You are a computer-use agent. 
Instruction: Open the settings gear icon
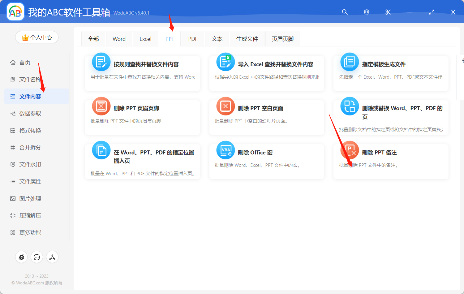pyautogui.click(x=366, y=12)
